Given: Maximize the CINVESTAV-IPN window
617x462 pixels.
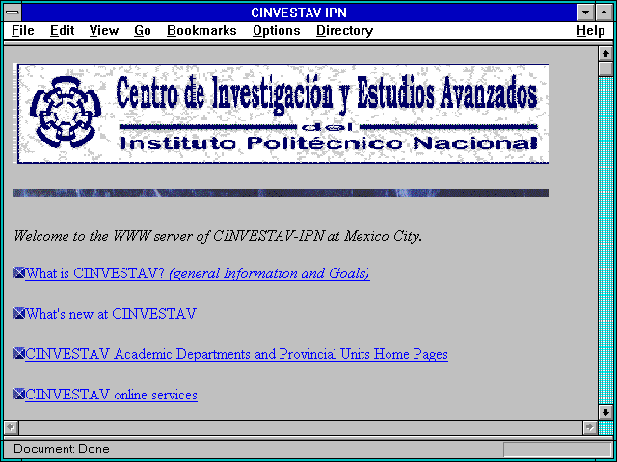Looking at the screenshot, I should point(604,13).
